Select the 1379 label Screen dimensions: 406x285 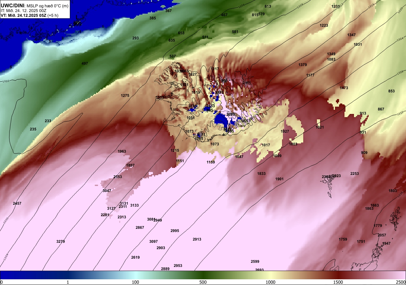(x=303, y=65)
